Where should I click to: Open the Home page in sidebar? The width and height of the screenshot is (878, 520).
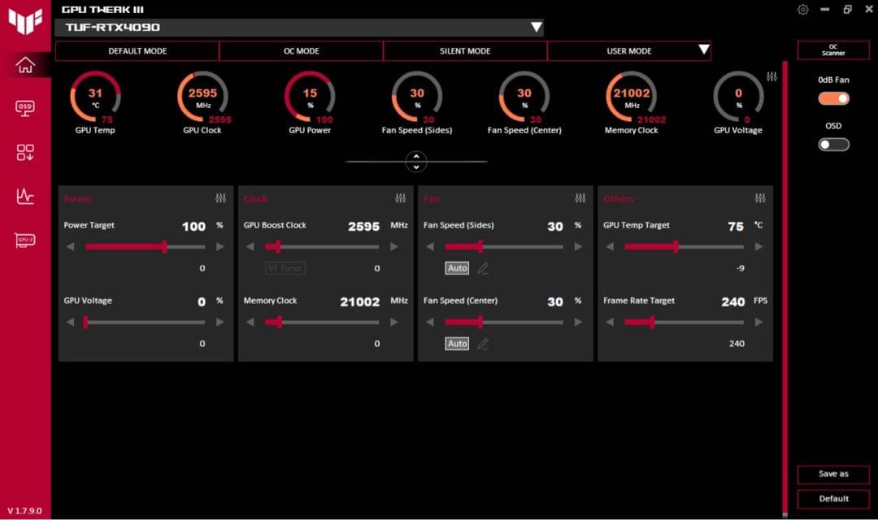pyautogui.click(x=25, y=65)
